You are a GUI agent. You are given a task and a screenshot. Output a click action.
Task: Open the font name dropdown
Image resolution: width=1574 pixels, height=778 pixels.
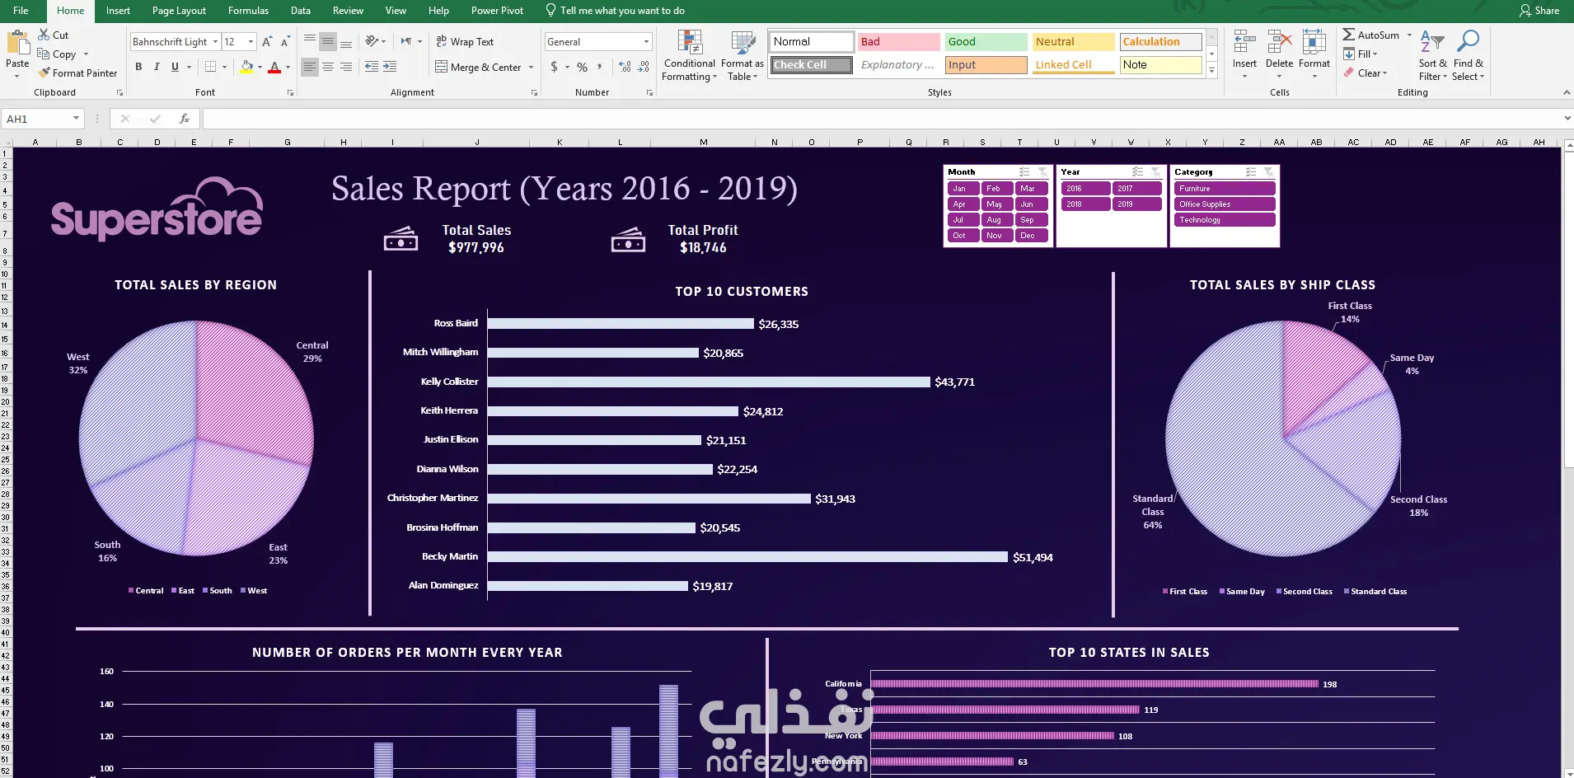215,42
